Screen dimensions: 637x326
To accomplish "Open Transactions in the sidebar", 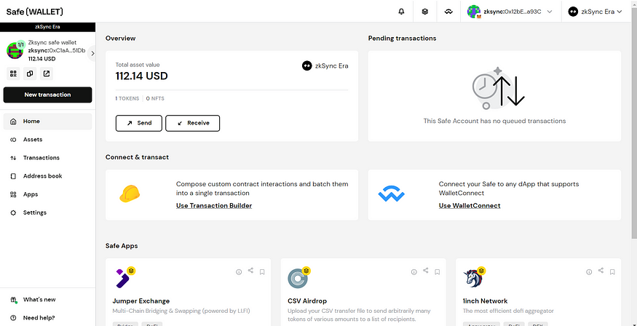I will (47, 158).
